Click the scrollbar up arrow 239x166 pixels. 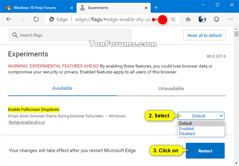pos(236,29)
